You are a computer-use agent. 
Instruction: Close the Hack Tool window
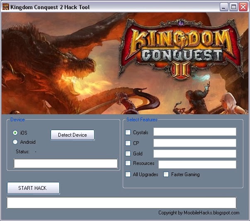[x=243, y=7]
